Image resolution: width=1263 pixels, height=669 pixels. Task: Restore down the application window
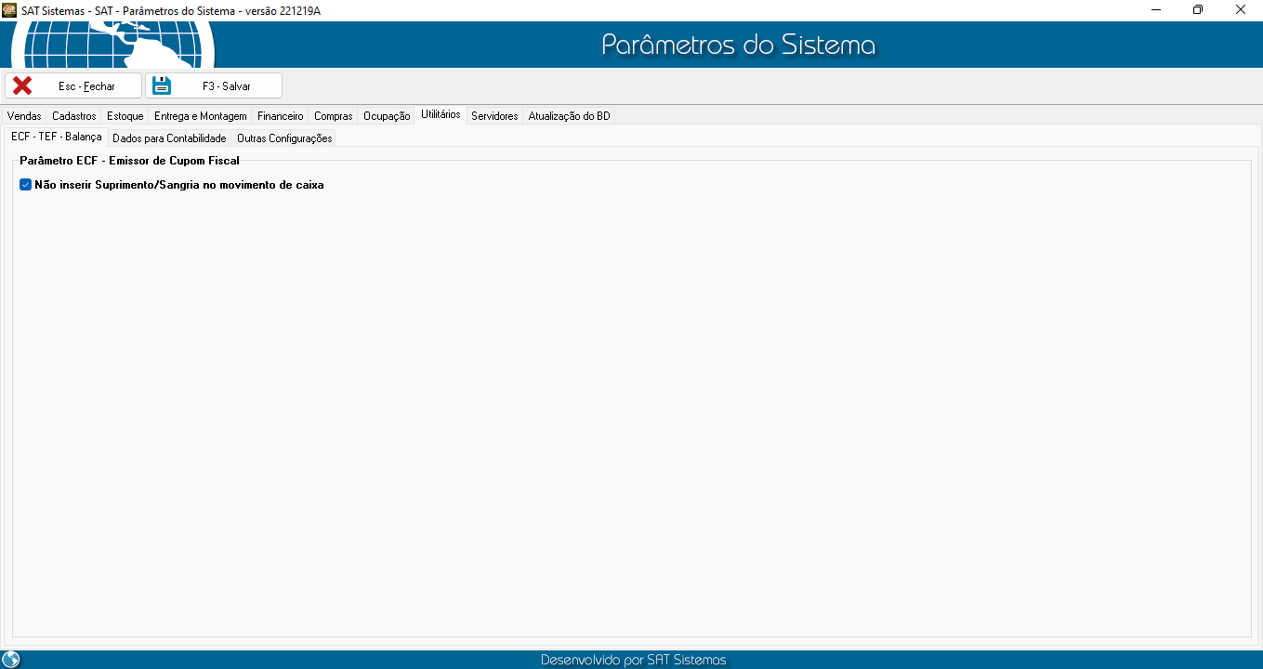tap(1198, 9)
